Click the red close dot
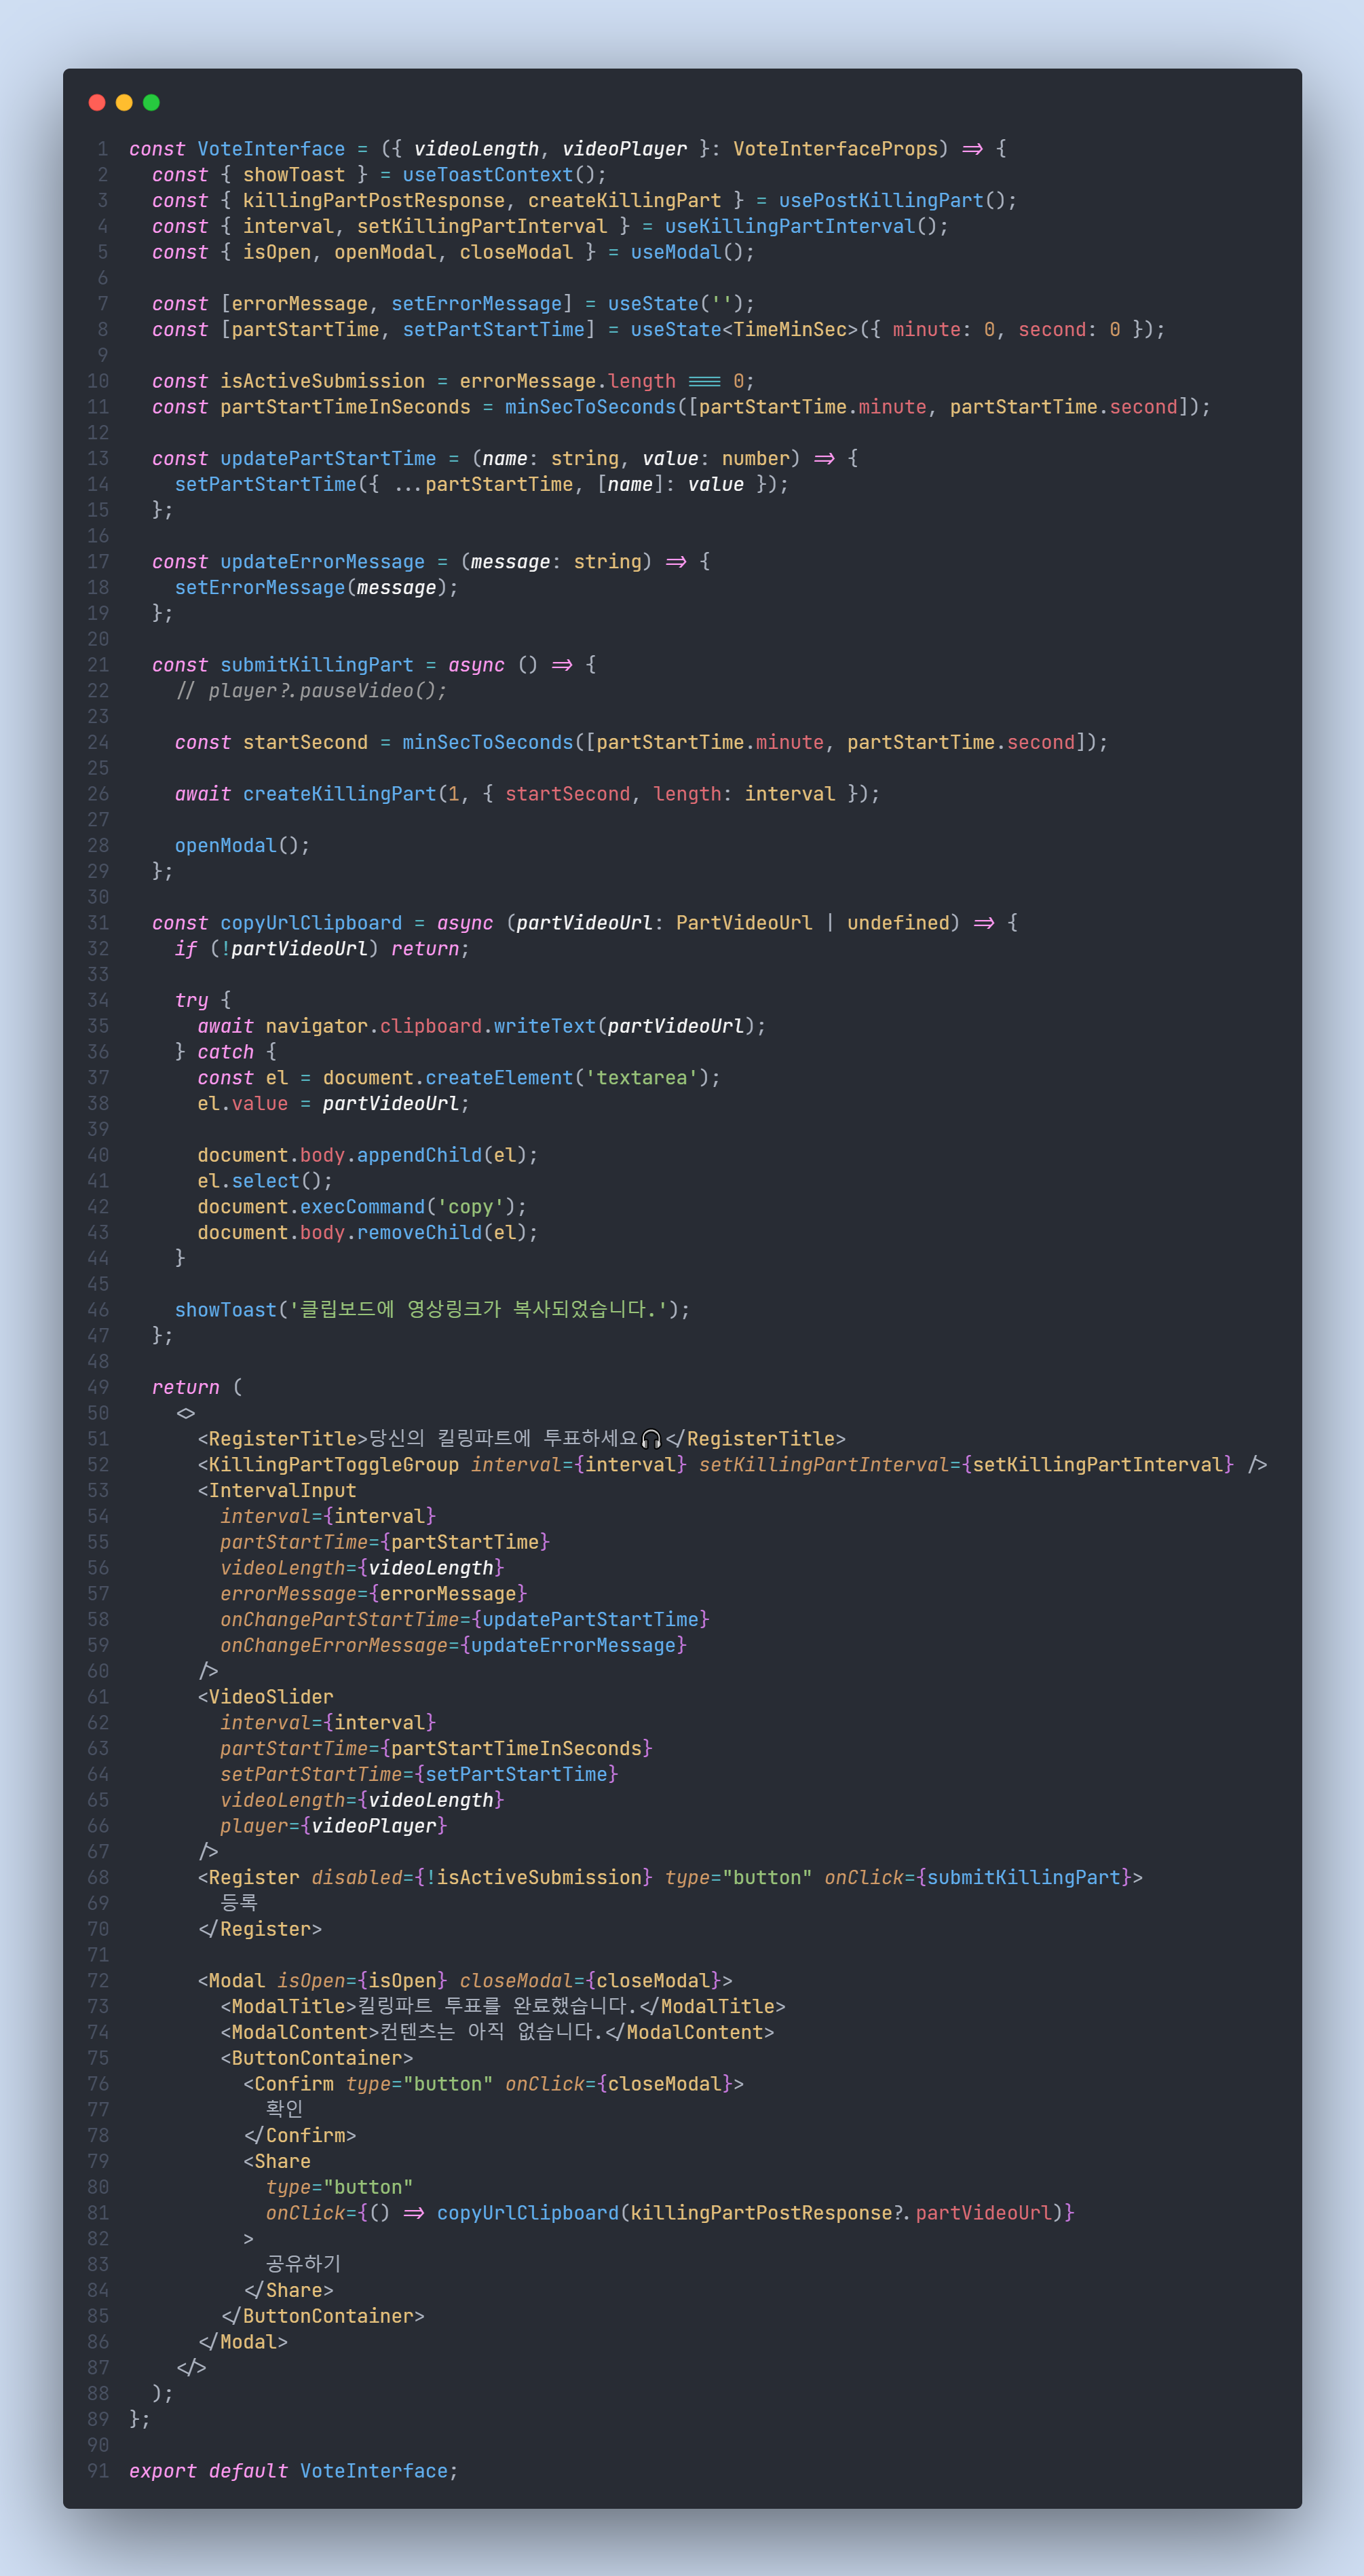The width and height of the screenshot is (1364, 2576). coord(97,102)
